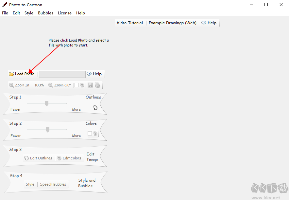Open the Style menu

[x=29, y=13]
